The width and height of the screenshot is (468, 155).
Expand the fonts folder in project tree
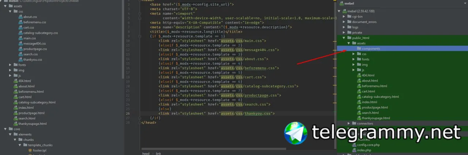(10, 65)
